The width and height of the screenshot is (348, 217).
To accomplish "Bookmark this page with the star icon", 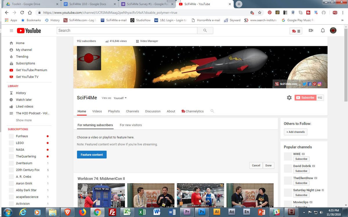I will click(x=260, y=12).
